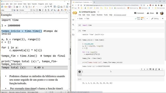This screenshot has height=93, width=166.
Task: Open the Google account avatar in Colab
Action: [x=162, y=13]
